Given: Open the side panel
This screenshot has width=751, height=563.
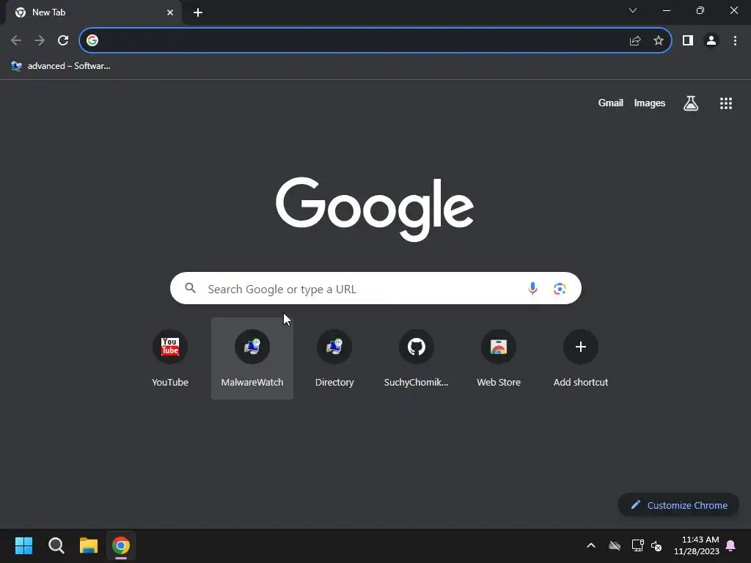Looking at the screenshot, I should (688, 41).
